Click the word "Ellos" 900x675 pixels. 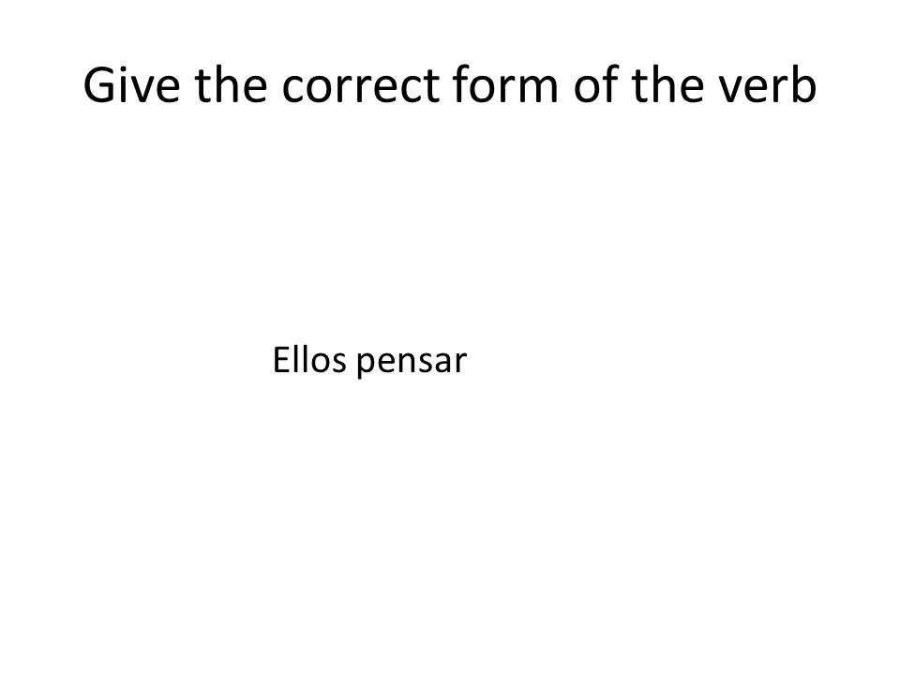coord(309,360)
